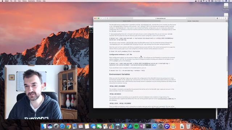Click the Wi-Fi status icon
Viewport: 232px width, 130px height.
click(x=204, y=1)
